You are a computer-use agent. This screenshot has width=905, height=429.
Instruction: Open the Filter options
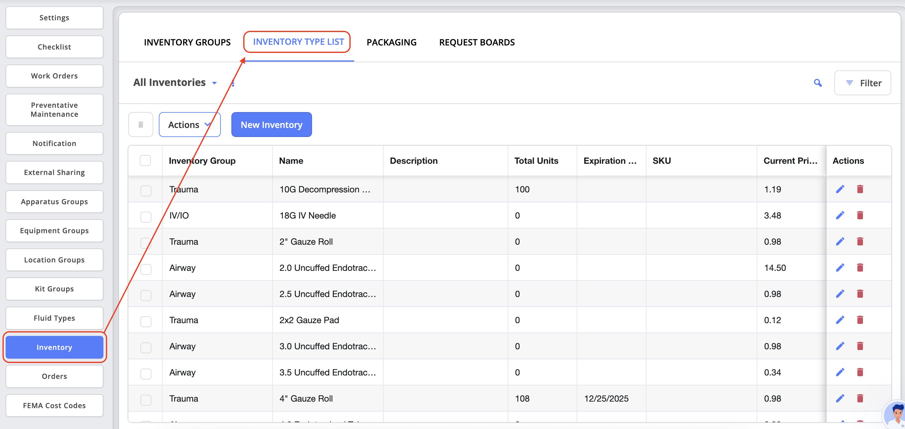(x=862, y=83)
